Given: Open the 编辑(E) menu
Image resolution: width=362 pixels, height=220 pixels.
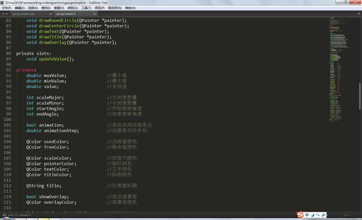Looking at the screenshot, I should (20, 8).
